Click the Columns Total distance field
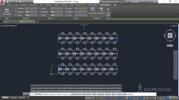 click(x=31, y=15)
